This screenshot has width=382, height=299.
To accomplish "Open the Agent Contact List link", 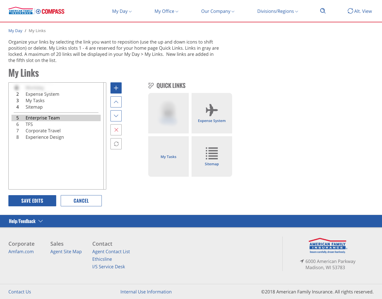I will tap(111, 252).
